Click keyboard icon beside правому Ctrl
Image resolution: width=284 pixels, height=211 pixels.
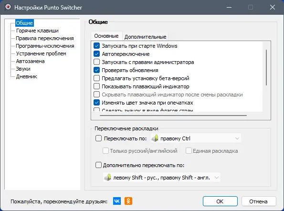tap(155, 138)
